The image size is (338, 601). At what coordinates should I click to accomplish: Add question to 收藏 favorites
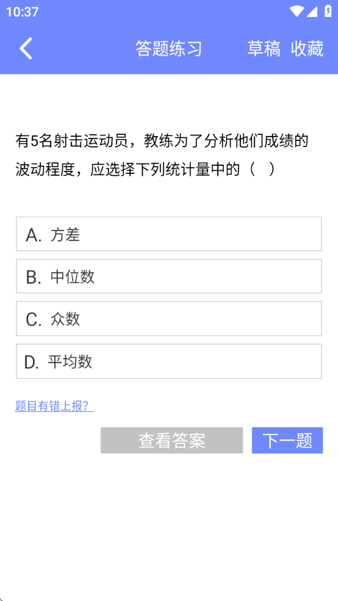[307, 49]
